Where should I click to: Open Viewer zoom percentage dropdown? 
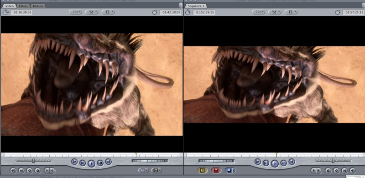76,12
